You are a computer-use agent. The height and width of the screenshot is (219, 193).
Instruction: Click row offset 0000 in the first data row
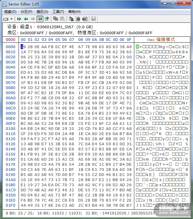(10, 47)
